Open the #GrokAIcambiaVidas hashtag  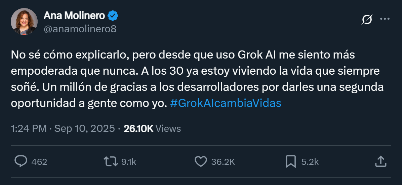(226, 103)
